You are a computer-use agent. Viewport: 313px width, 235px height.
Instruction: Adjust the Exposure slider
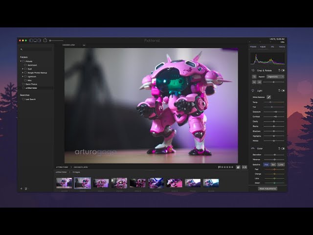click(x=276, y=112)
